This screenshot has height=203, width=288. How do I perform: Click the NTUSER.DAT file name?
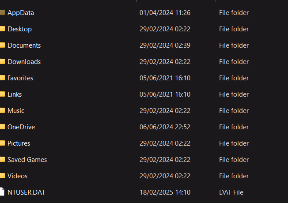(26, 192)
